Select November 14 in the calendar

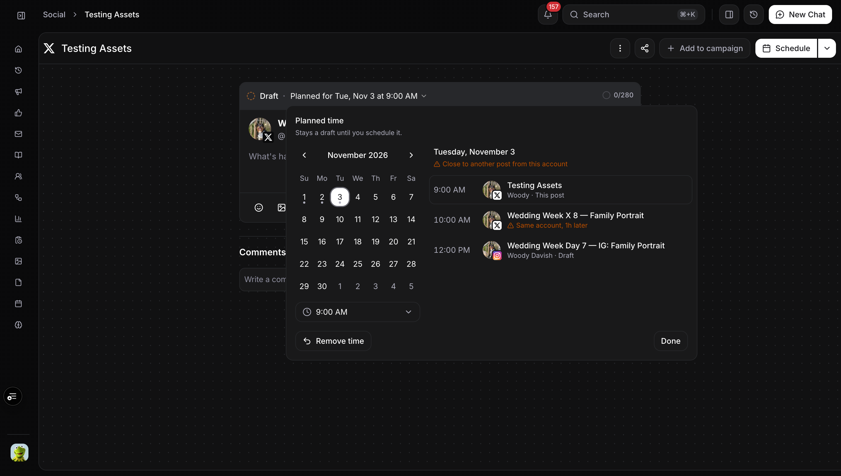tap(411, 219)
